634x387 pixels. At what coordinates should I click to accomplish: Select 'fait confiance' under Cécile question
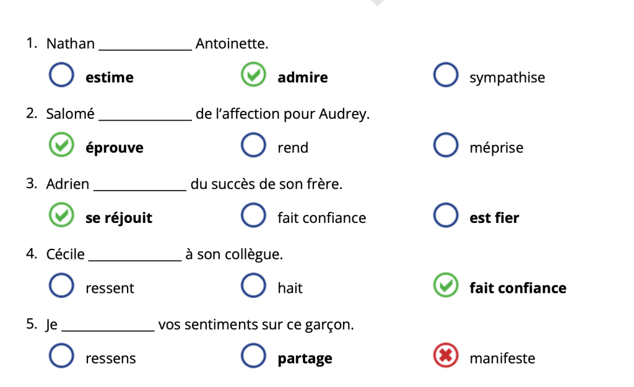click(446, 285)
